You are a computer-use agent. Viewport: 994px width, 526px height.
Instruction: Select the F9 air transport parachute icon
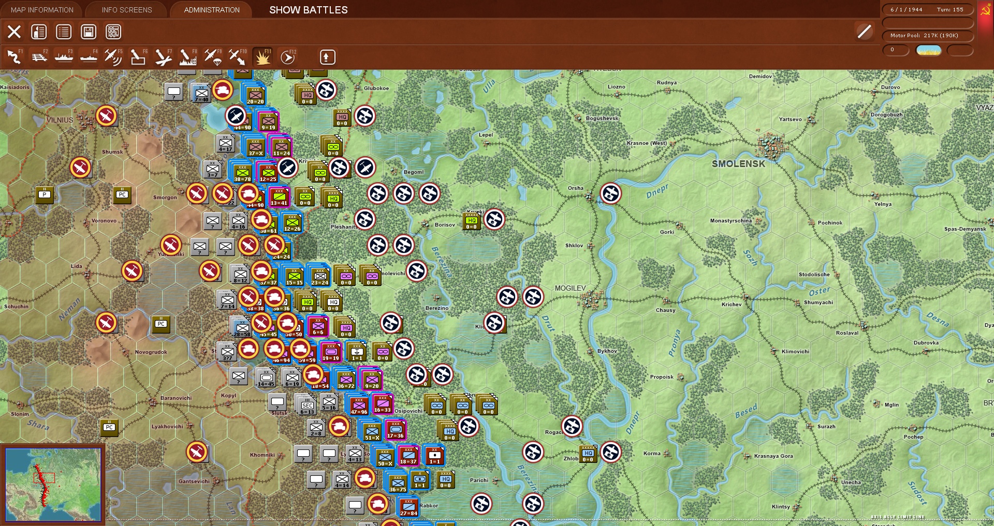coord(213,57)
